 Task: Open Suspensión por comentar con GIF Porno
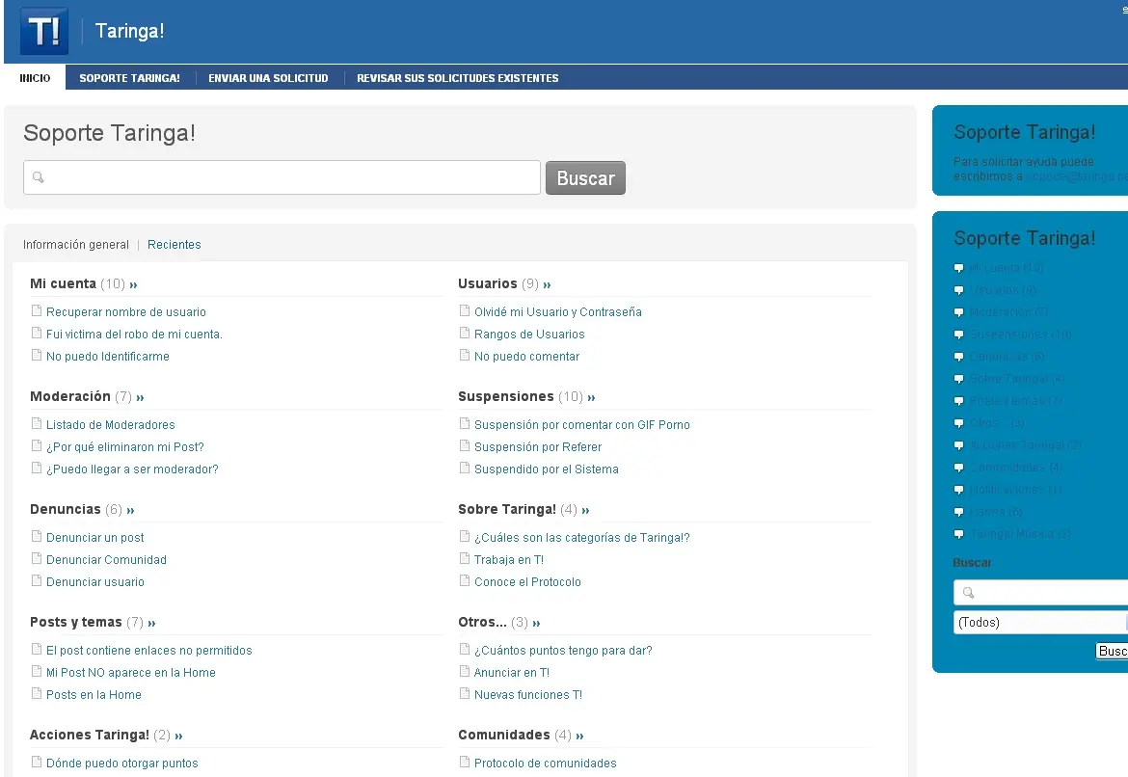click(582, 424)
